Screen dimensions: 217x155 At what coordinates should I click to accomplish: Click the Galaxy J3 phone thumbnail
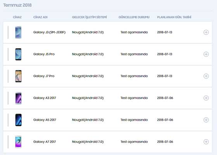[x=18, y=32]
